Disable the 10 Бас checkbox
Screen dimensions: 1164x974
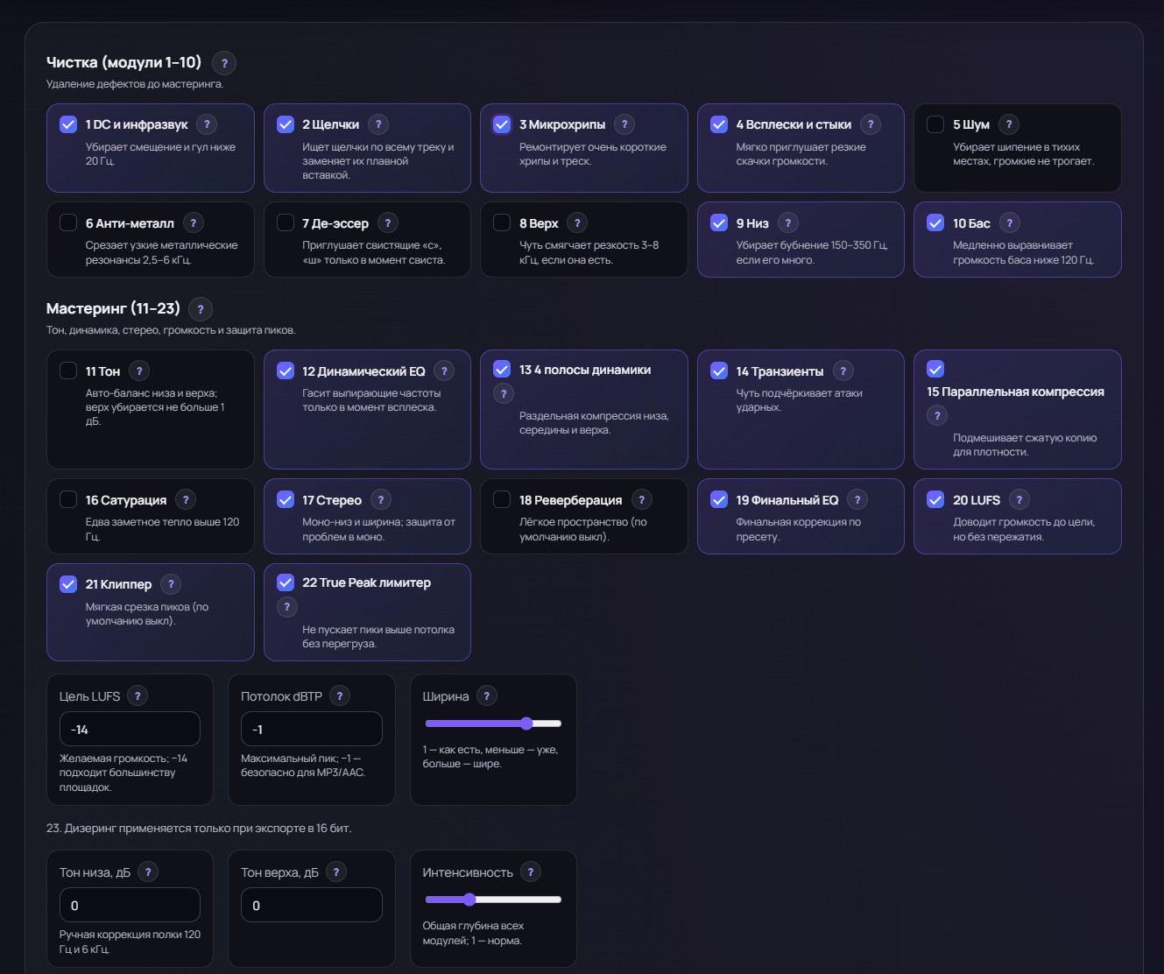point(935,222)
